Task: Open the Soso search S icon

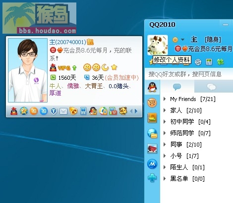Action: click(198, 62)
